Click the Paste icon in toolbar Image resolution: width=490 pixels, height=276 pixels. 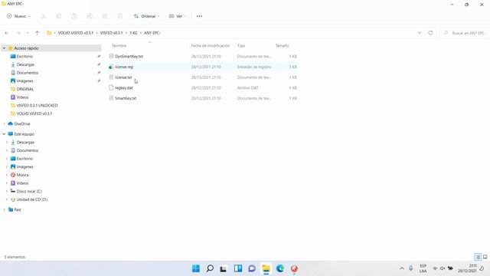tap(74, 16)
